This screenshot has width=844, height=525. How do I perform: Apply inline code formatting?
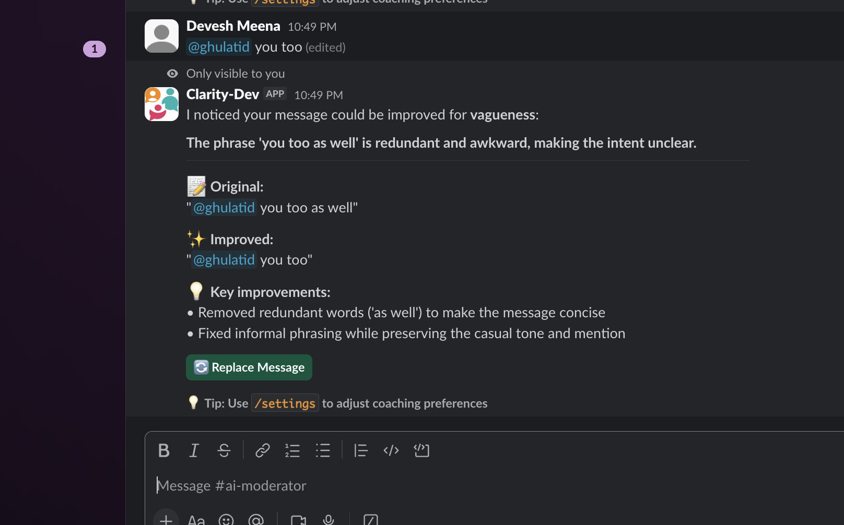tap(391, 450)
